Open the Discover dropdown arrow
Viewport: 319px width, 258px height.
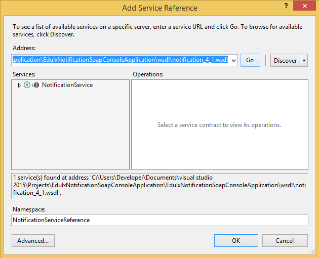click(304, 60)
